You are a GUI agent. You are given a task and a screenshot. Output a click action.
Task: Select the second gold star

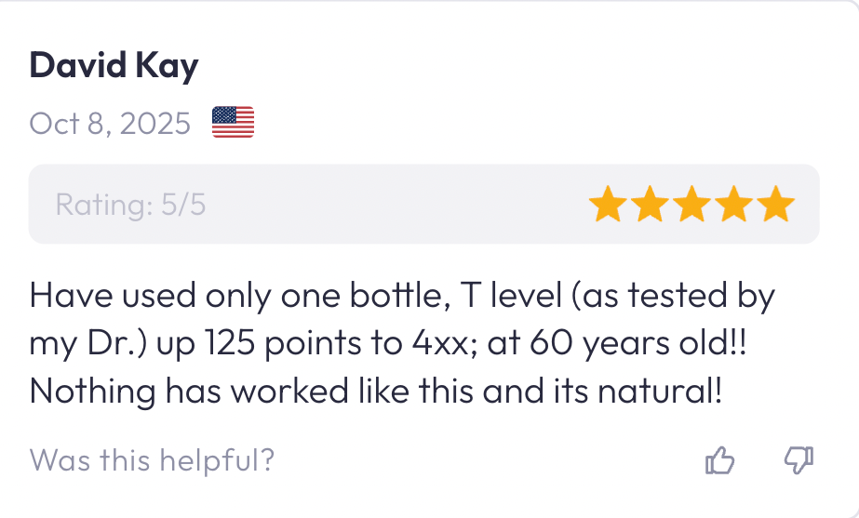click(x=651, y=205)
